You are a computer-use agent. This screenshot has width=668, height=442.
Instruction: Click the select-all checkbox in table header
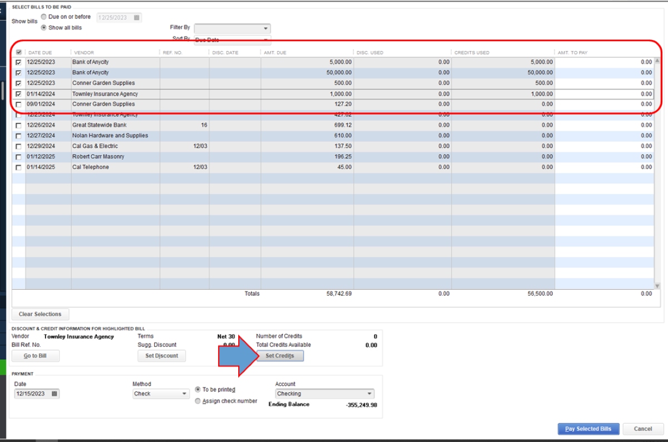point(19,52)
